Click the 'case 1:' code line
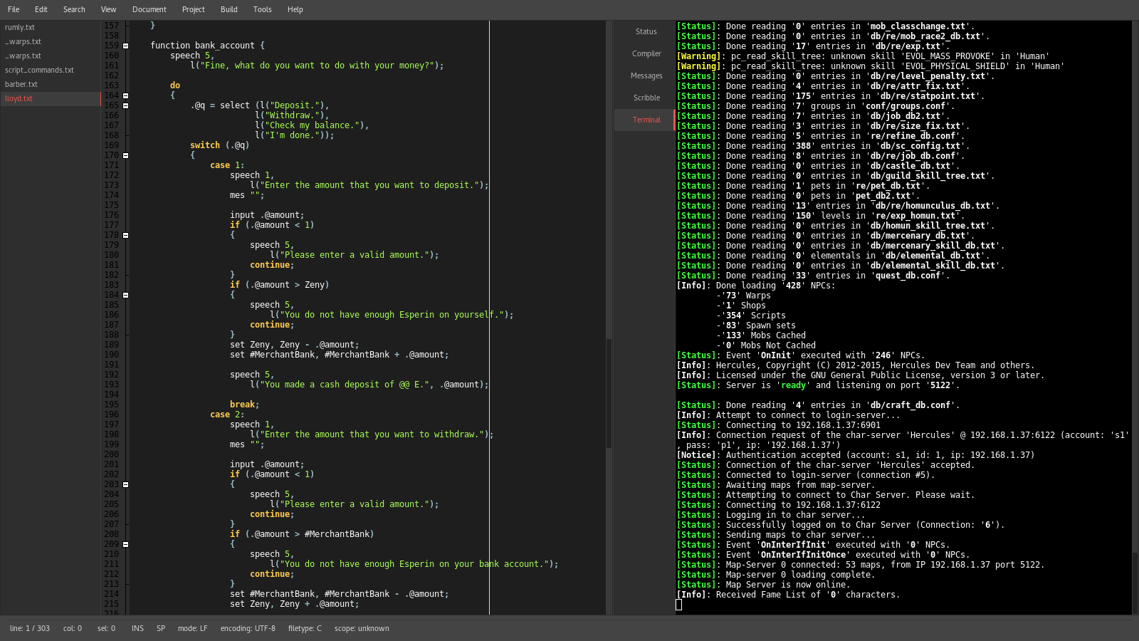 pos(227,165)
